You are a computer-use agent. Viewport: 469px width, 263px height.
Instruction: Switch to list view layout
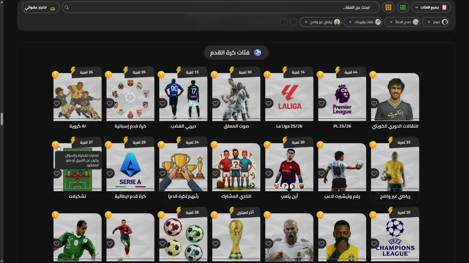(403, 7)
